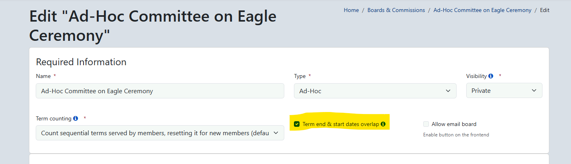Click 'Enable button on the frontend' help text
571x164 pixels.
(x=456, y=135)
